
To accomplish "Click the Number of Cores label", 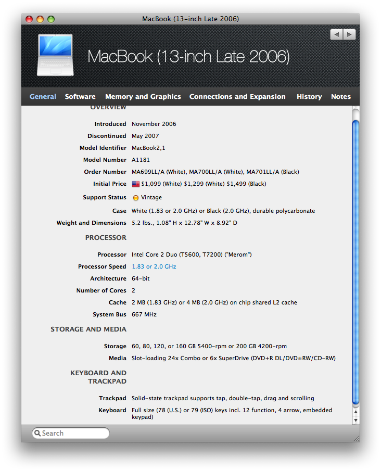I will (101, 291).
